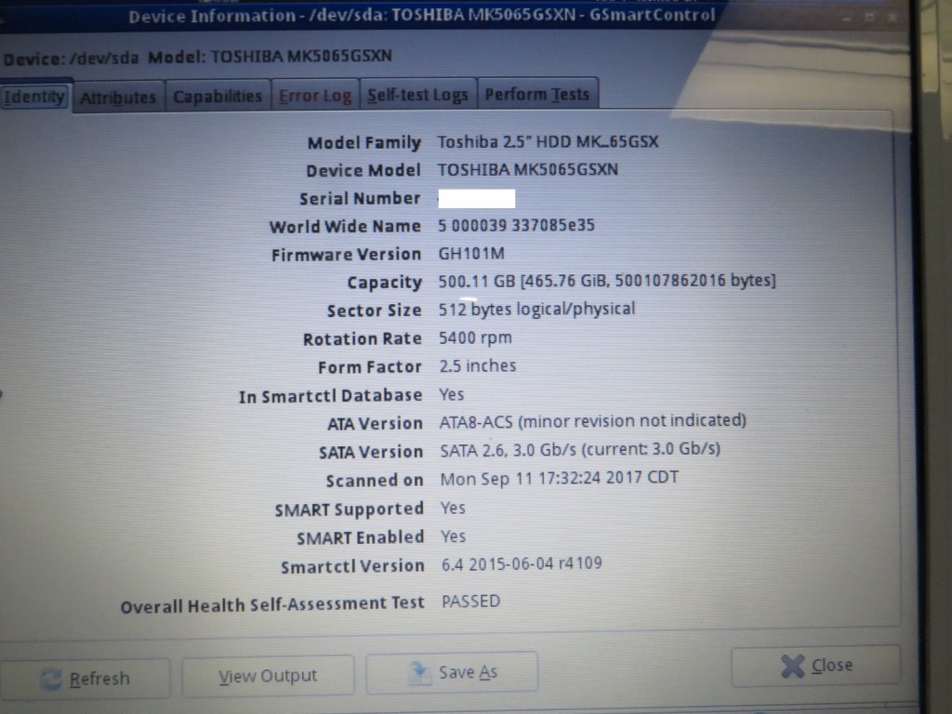Switch to the Identity tab
The image size is (952, 714).
pyautogui.click(x=35, y=97)
